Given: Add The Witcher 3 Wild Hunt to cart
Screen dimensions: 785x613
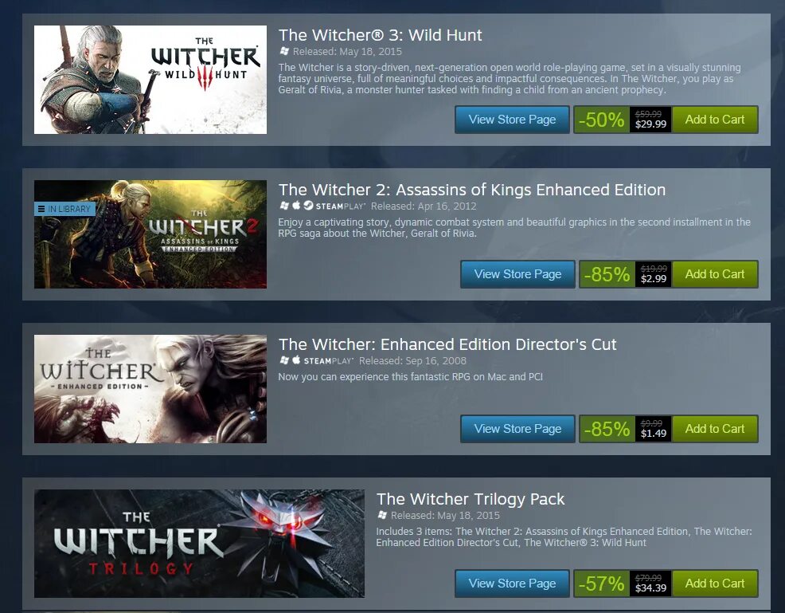Looking at the screenshot, I should [x=715, y=120].
